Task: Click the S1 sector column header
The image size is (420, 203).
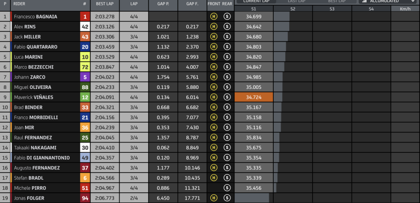Action: point(253,9)
